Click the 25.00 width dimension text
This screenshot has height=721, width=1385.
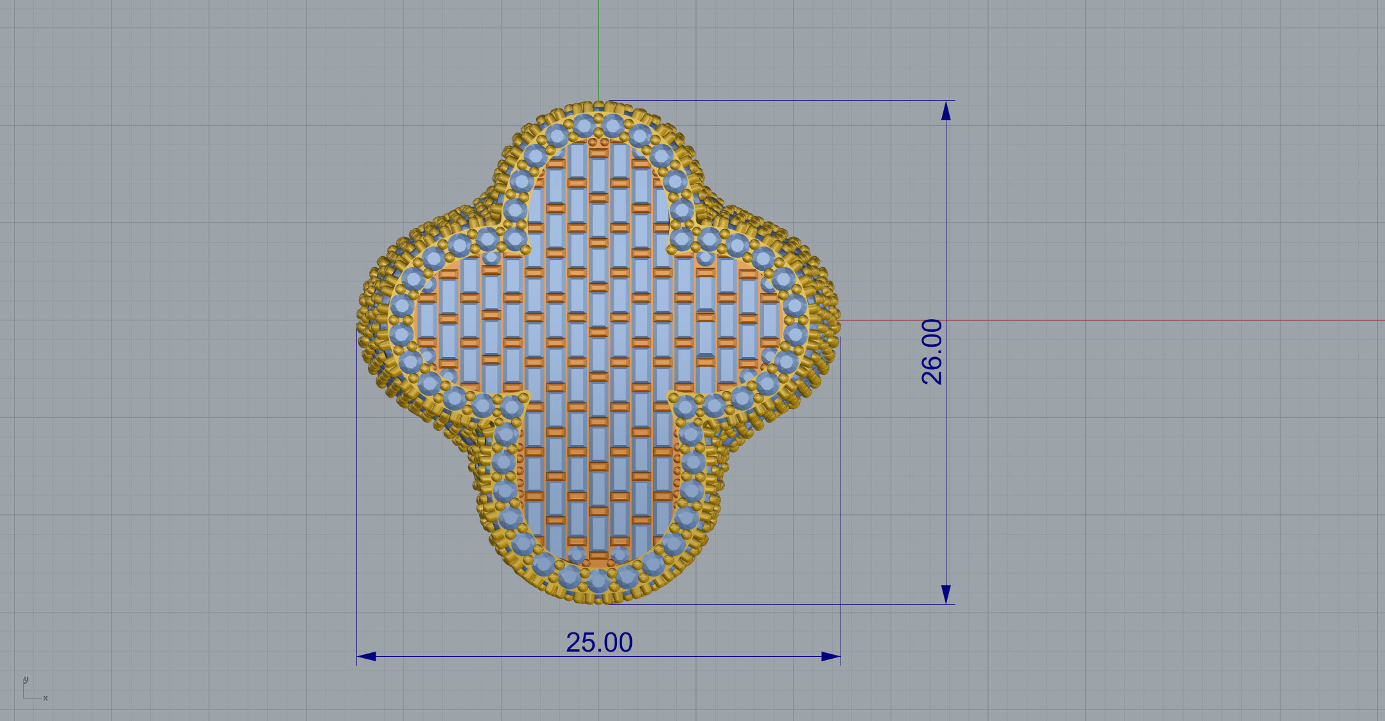point(599,642)
